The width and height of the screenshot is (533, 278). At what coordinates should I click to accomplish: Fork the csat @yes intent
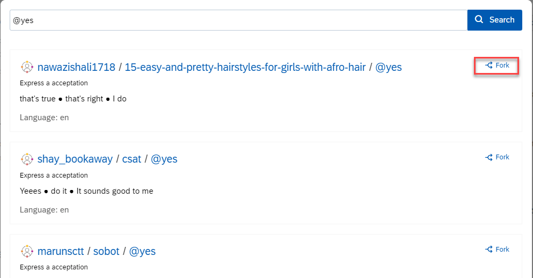tap(498, 157)
